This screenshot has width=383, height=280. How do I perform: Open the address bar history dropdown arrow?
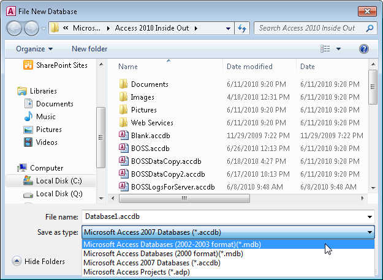(x=228, y=29)
